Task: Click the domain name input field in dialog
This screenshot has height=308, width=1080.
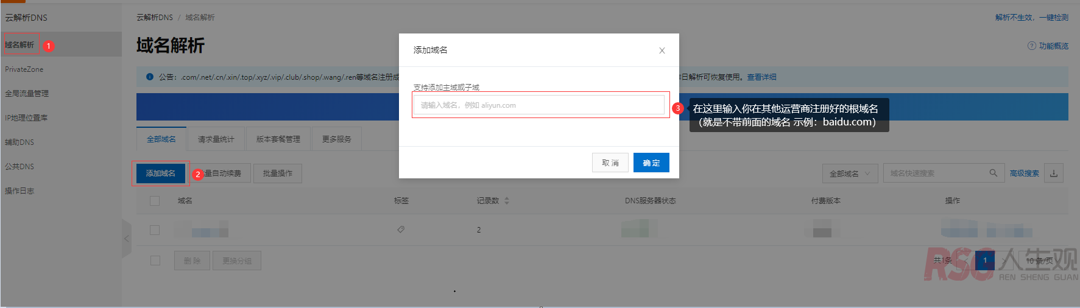Action: click(539, 105)
